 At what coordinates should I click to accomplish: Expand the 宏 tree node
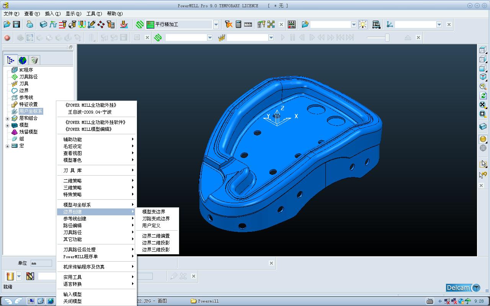coord(7,146)
